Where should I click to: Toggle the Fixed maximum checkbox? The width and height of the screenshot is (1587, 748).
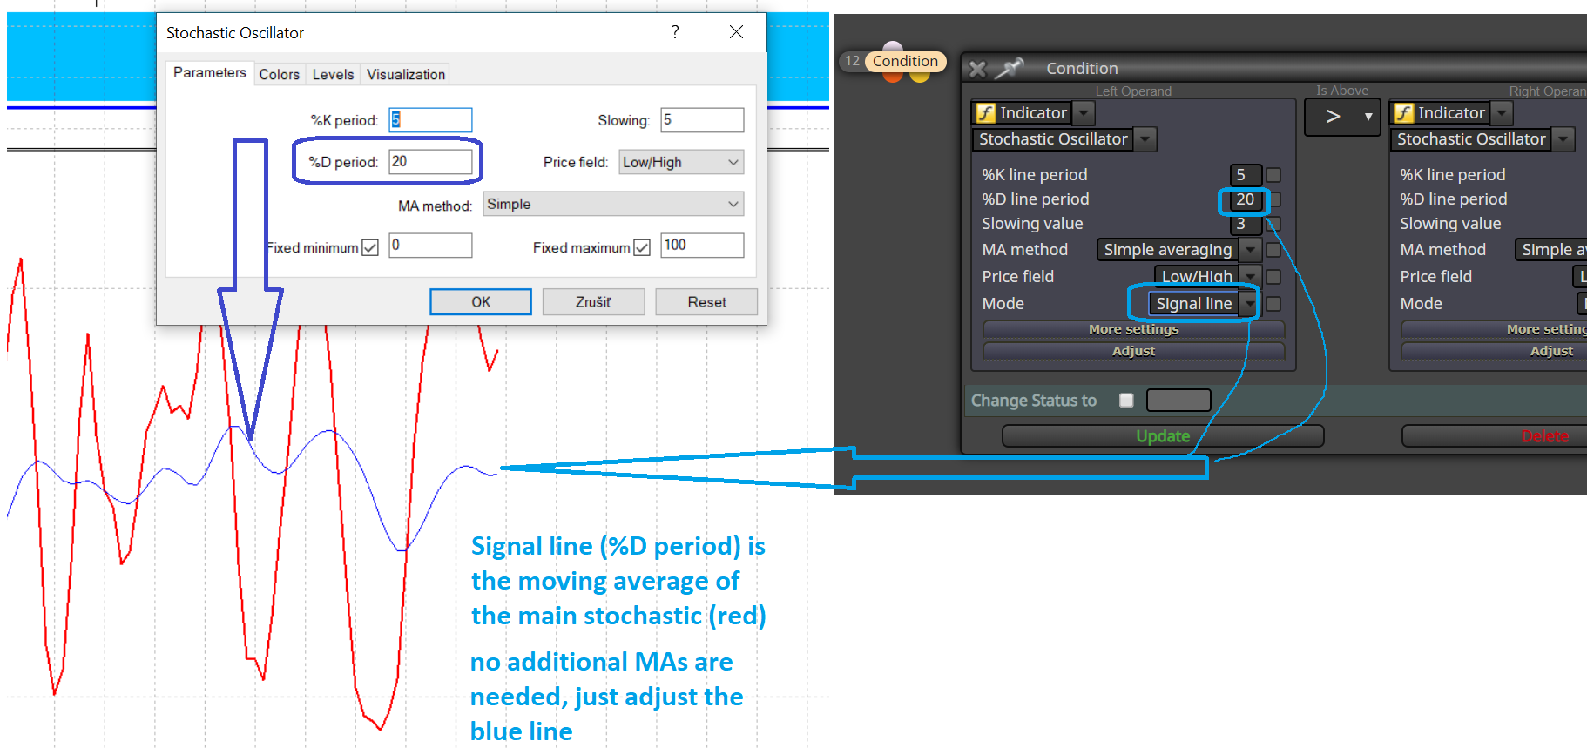pyautogui.click(x=642, y=247)
